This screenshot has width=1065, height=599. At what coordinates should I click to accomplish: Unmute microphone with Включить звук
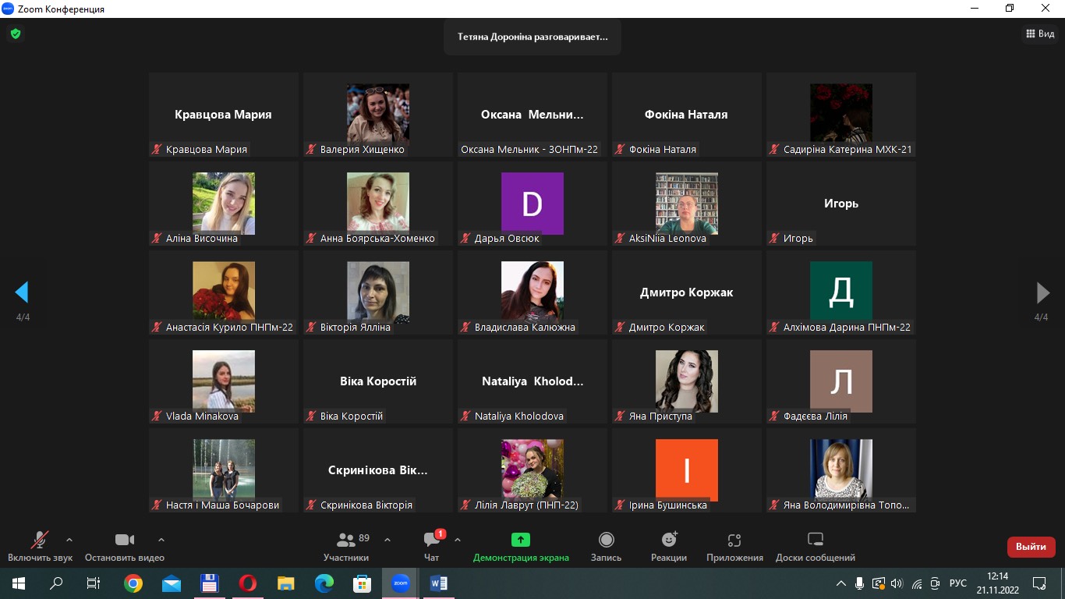(39, 540)
